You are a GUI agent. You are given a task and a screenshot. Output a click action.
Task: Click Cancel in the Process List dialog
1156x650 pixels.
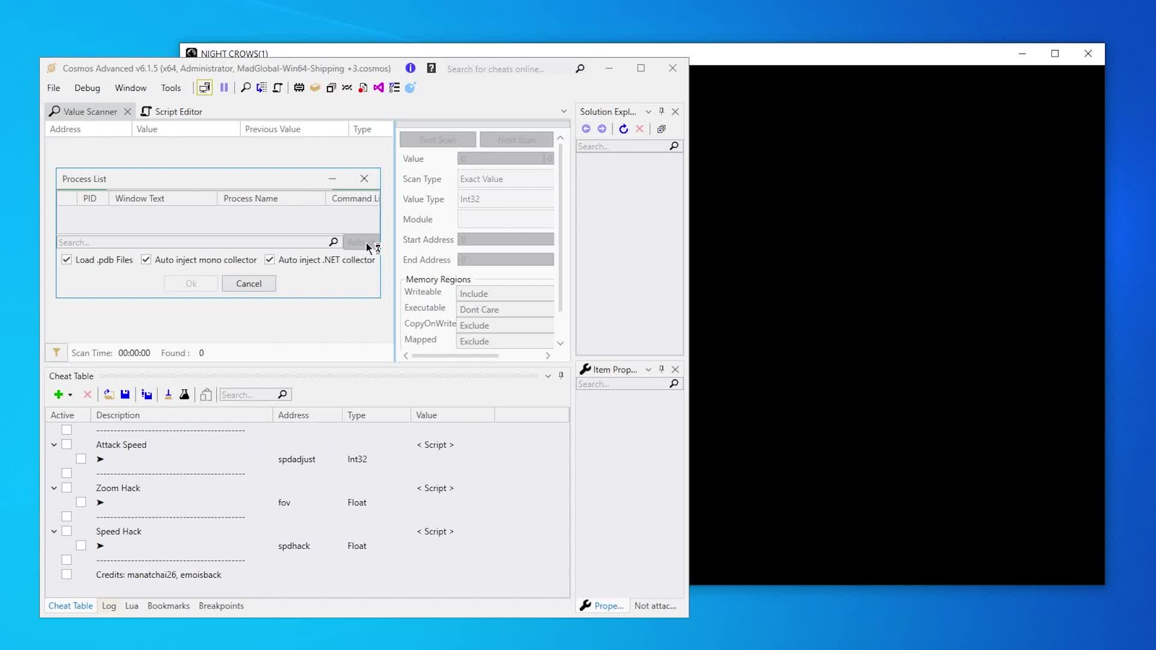[x=249, y=283]
